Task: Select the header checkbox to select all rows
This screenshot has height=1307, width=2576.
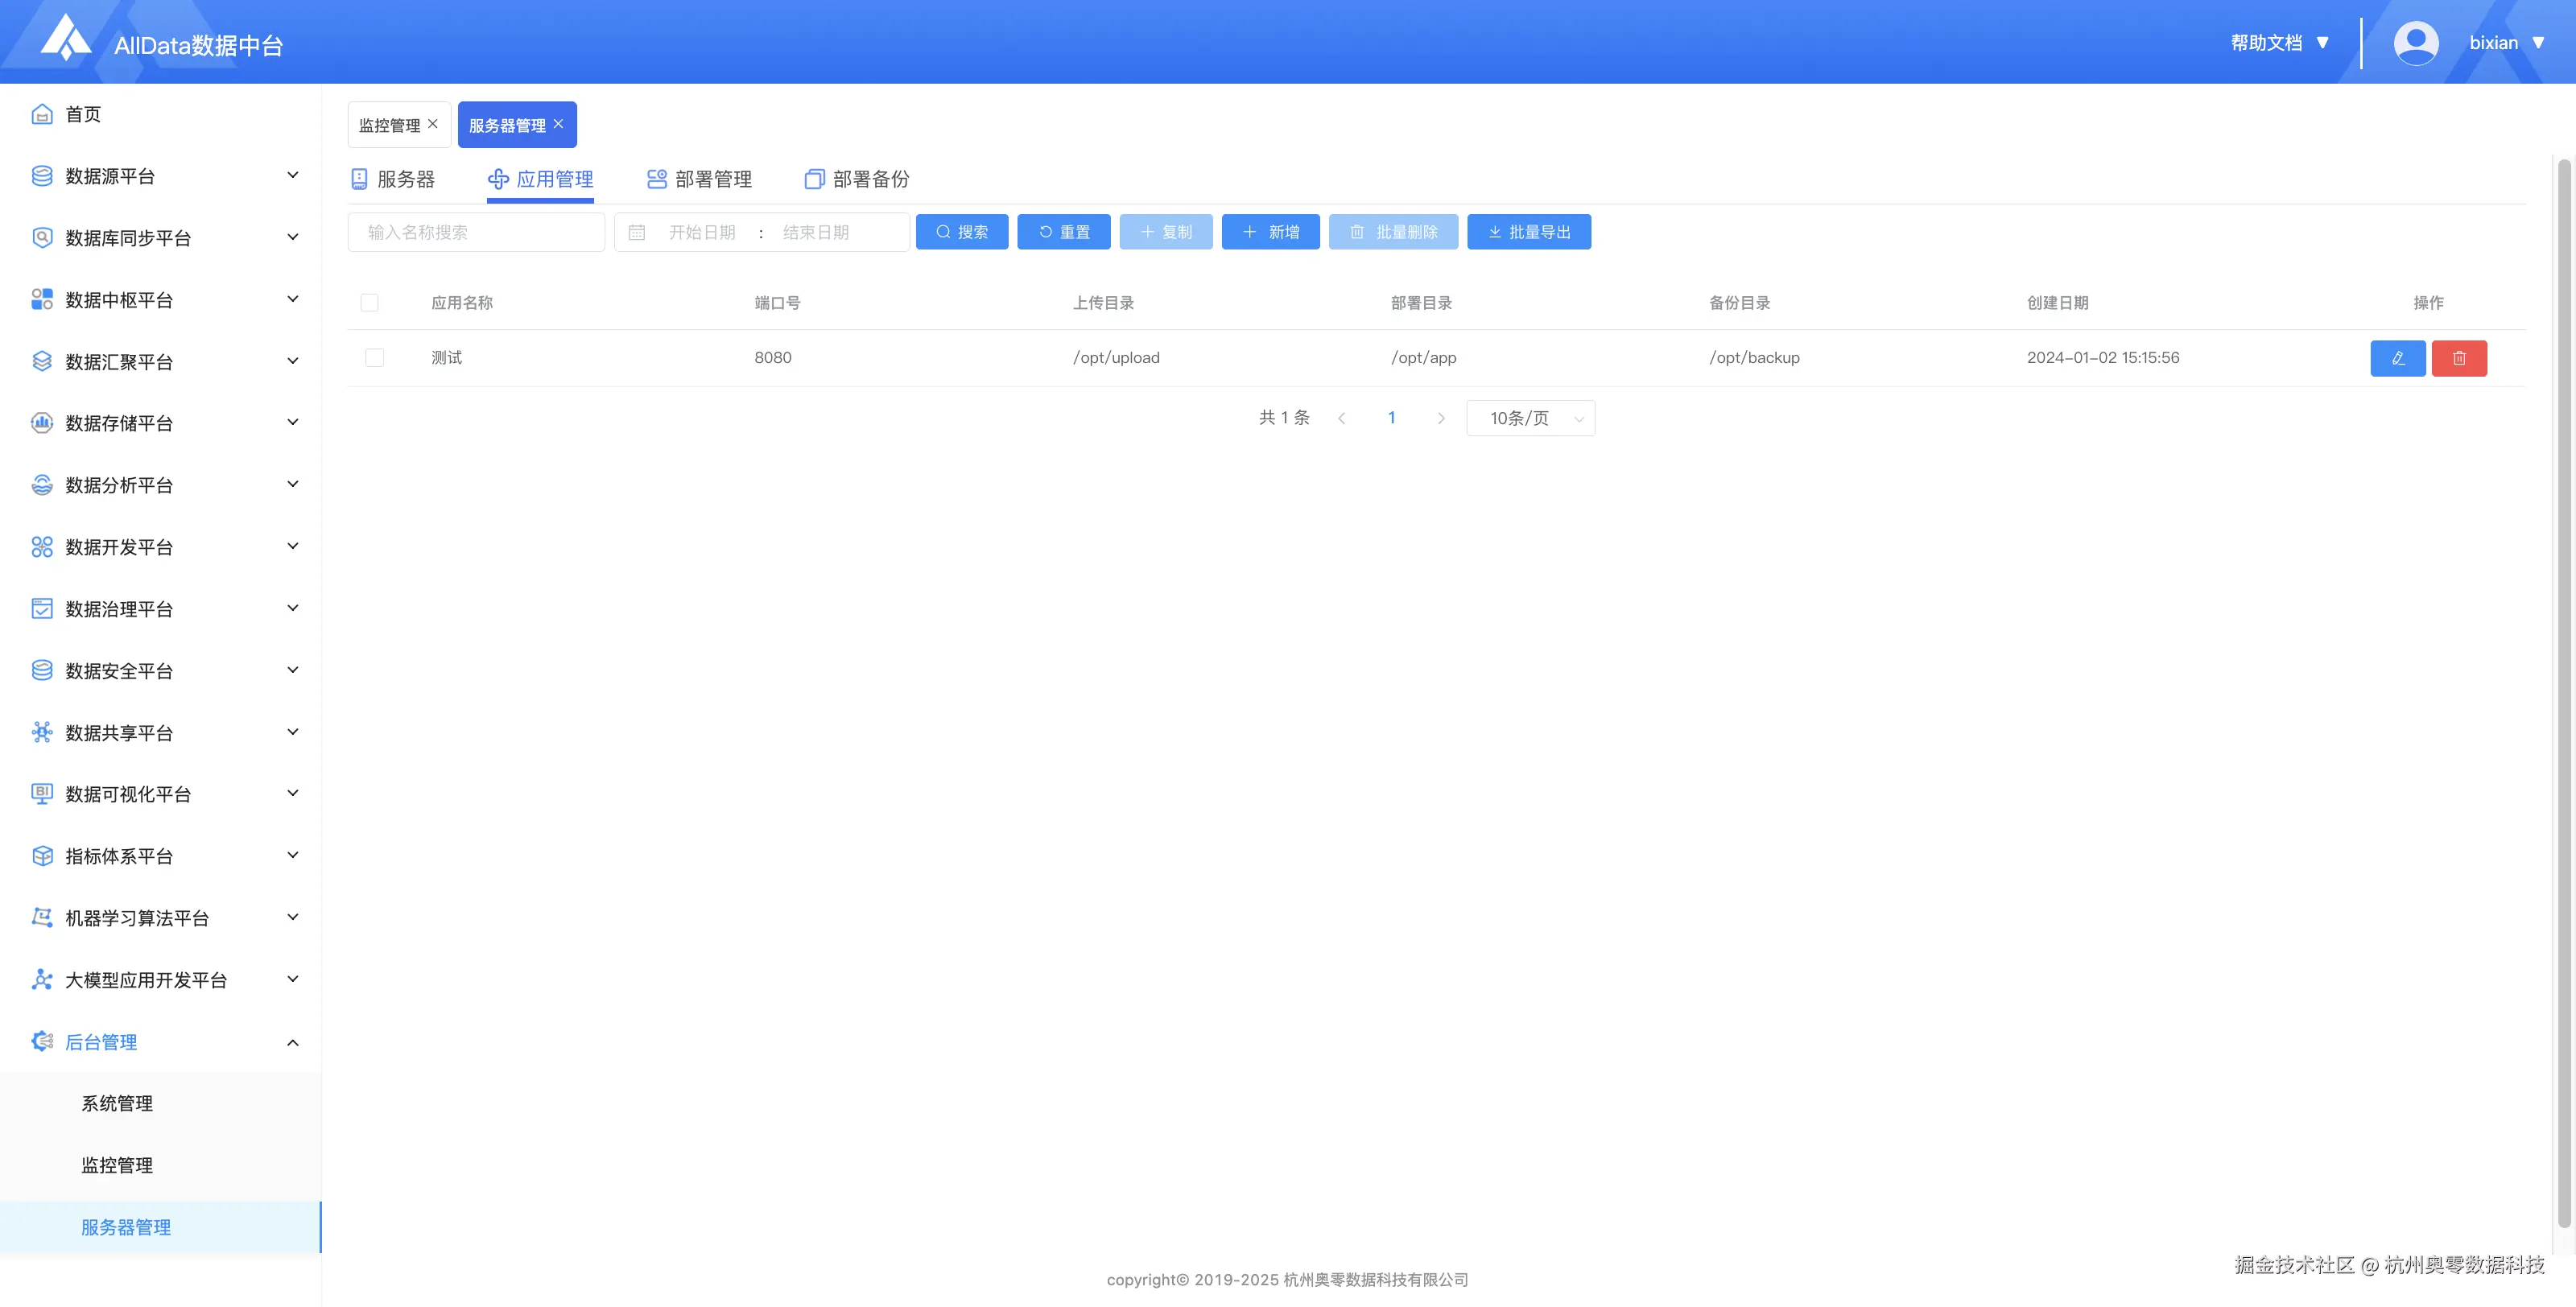Action: click(369, 302)
